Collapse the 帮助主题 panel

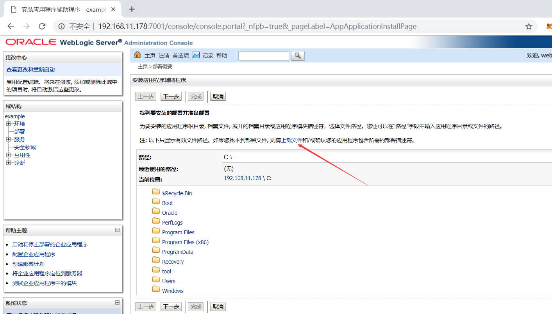117,230
